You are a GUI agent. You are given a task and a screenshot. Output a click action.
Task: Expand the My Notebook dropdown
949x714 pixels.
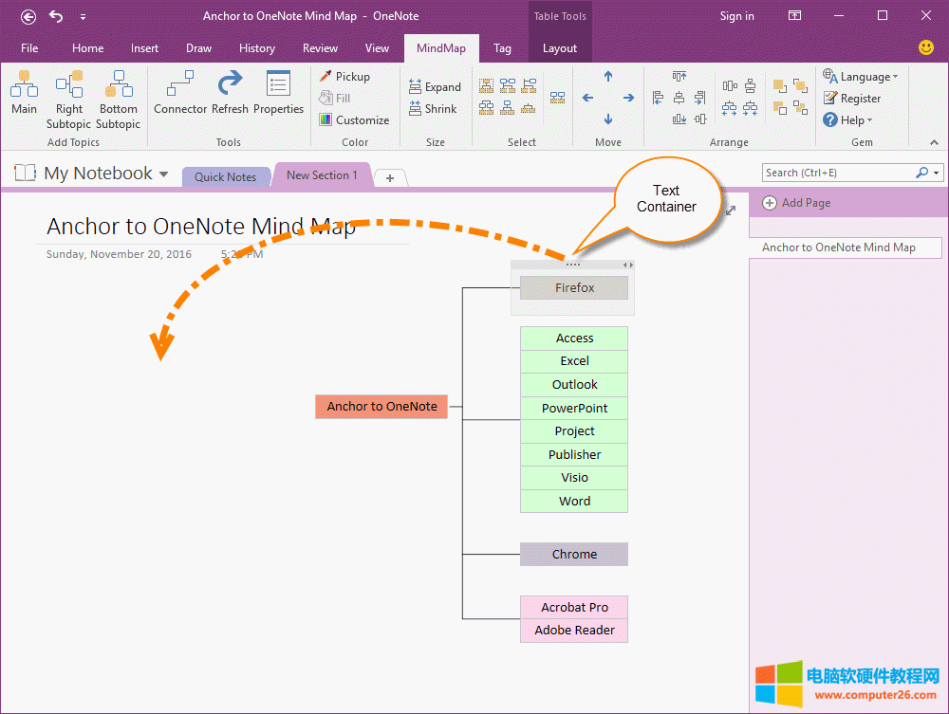tap(163, 174)
